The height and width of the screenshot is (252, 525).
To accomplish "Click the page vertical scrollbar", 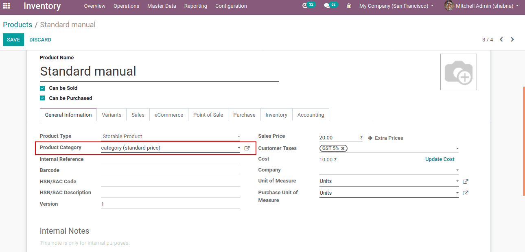I will 524,141.
